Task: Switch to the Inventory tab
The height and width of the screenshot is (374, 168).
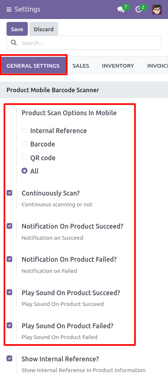Action: (118, 65)
